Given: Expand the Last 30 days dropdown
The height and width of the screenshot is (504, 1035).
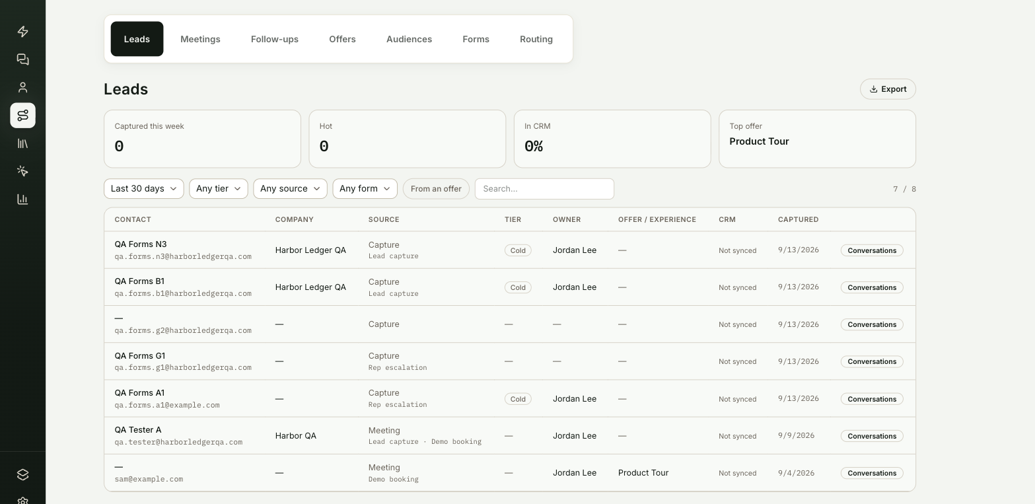Looking at the screenshot, I should coord(144,189).
